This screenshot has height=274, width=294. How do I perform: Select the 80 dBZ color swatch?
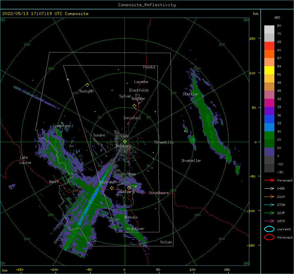269,29
